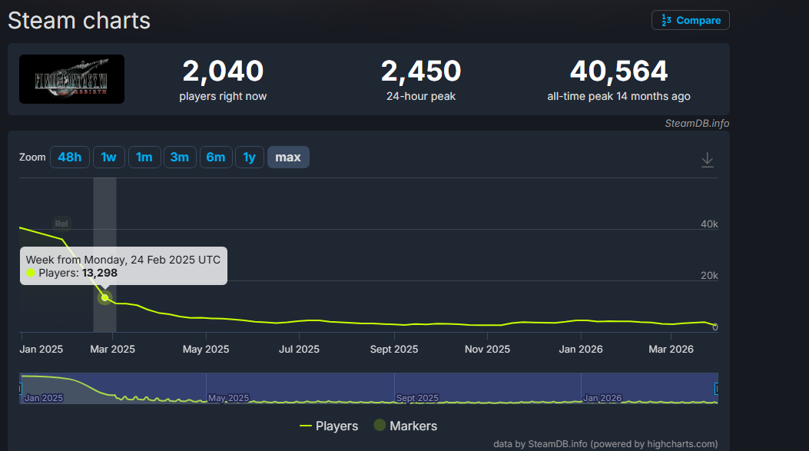Toggle the Players series in legend
The image size is (809, 451).
point(329,426)
